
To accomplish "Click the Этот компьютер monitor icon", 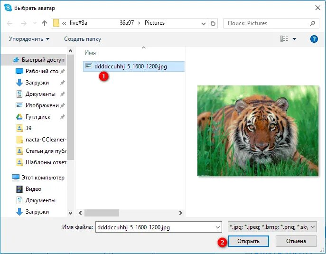I will pyautogui.click(x=16, y=178).
